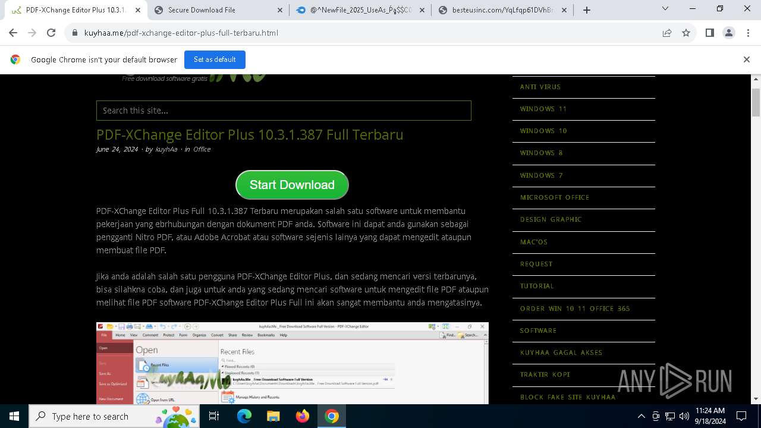Open new tab with plus button
761x428 pixels.
587,10
